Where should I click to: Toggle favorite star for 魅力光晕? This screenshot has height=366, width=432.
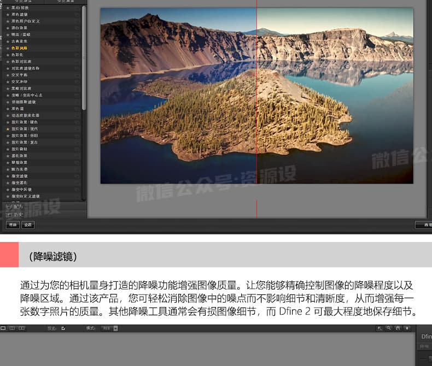(8, 169)
